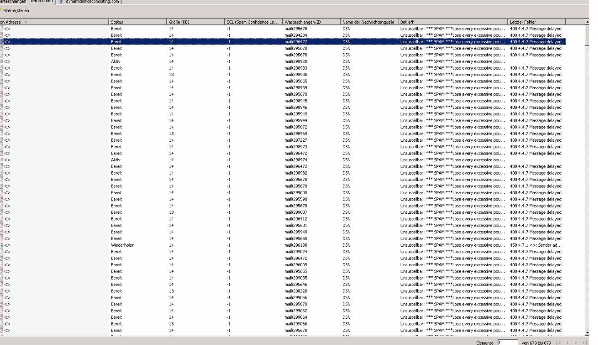Go to the first page of results
This screenshot has width=598, height=345.
[x=558, y=343]
